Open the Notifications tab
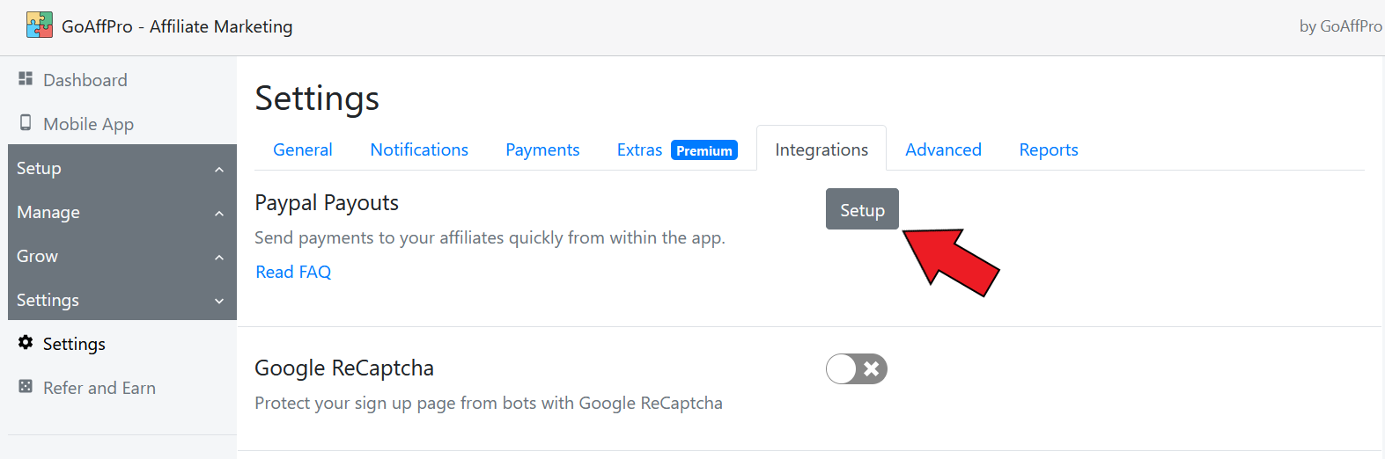The image size is (1385, 459). pos(419,149)
